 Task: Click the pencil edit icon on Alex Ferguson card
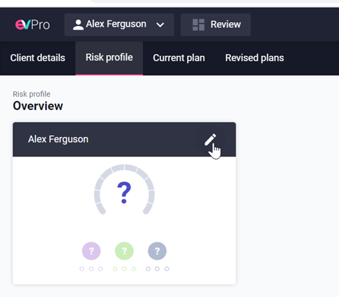click(x=210, y=140)
